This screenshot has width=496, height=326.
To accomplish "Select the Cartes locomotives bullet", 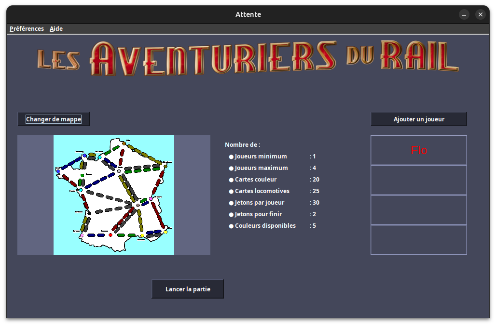I will [x=231, y=192].
